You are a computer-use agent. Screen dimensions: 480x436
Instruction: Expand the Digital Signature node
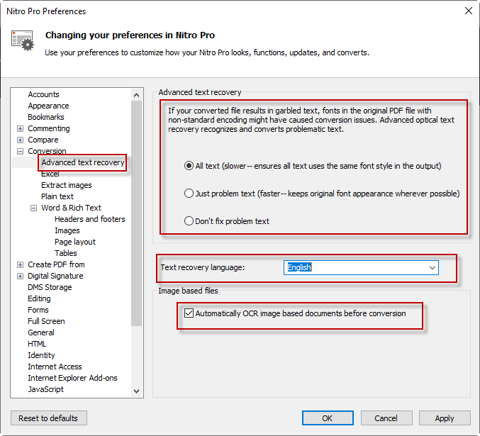21,276
